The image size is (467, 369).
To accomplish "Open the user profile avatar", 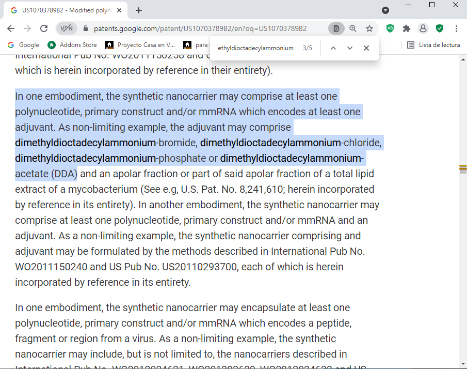I will (x=423, y=28).
